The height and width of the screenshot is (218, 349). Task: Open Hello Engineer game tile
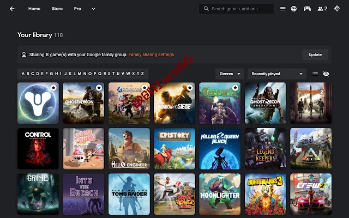click(x=129, y=149)
